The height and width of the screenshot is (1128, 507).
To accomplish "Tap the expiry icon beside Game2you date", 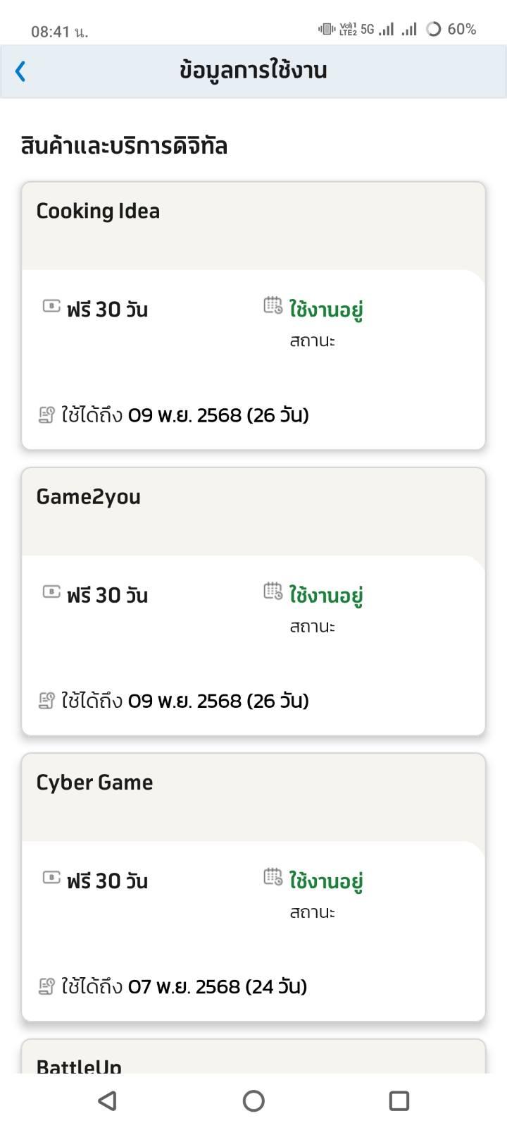I will tap(46, 700).
